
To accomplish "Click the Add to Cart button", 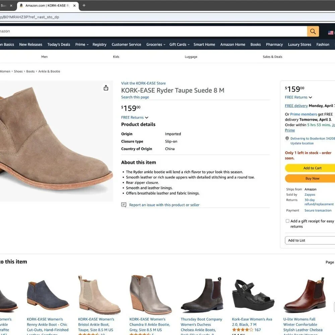I will pos(310,168).
